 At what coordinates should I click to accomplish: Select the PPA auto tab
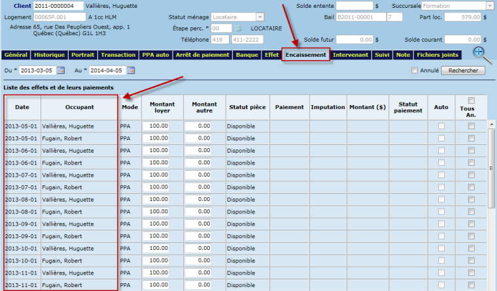tap(156, 55)
